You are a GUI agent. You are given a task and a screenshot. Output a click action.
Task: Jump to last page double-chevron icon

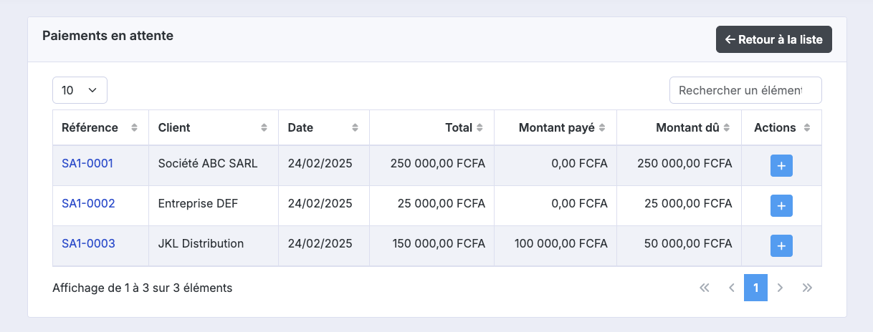point(807,288)
